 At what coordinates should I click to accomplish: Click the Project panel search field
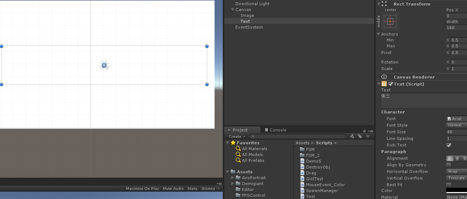298,136
